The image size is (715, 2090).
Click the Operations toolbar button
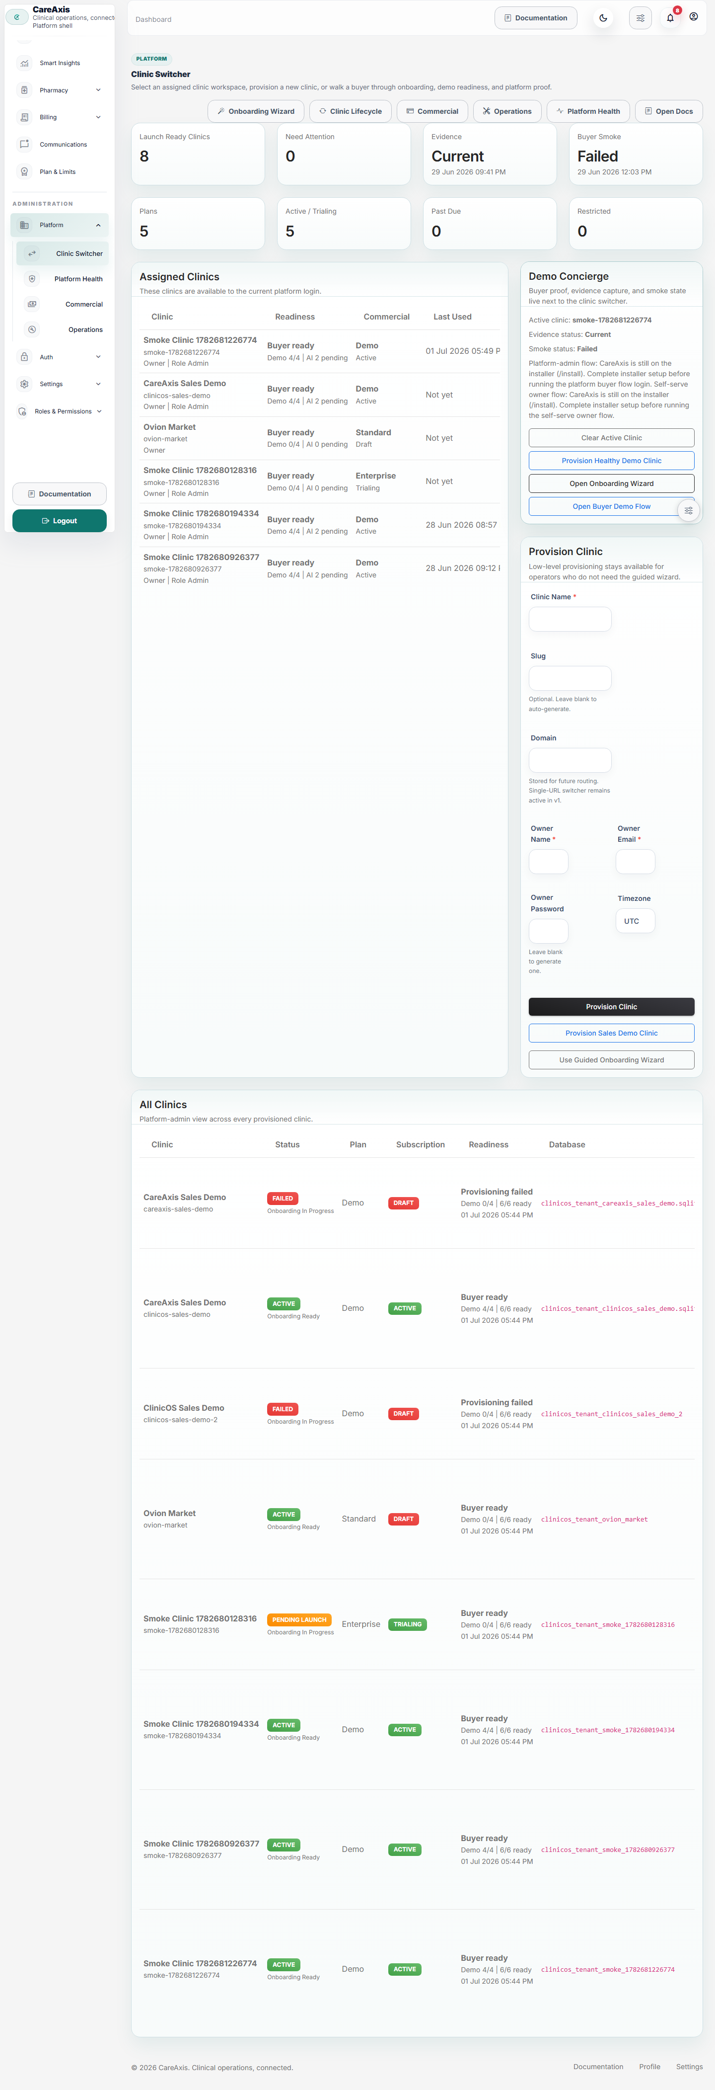coord(507,111)
